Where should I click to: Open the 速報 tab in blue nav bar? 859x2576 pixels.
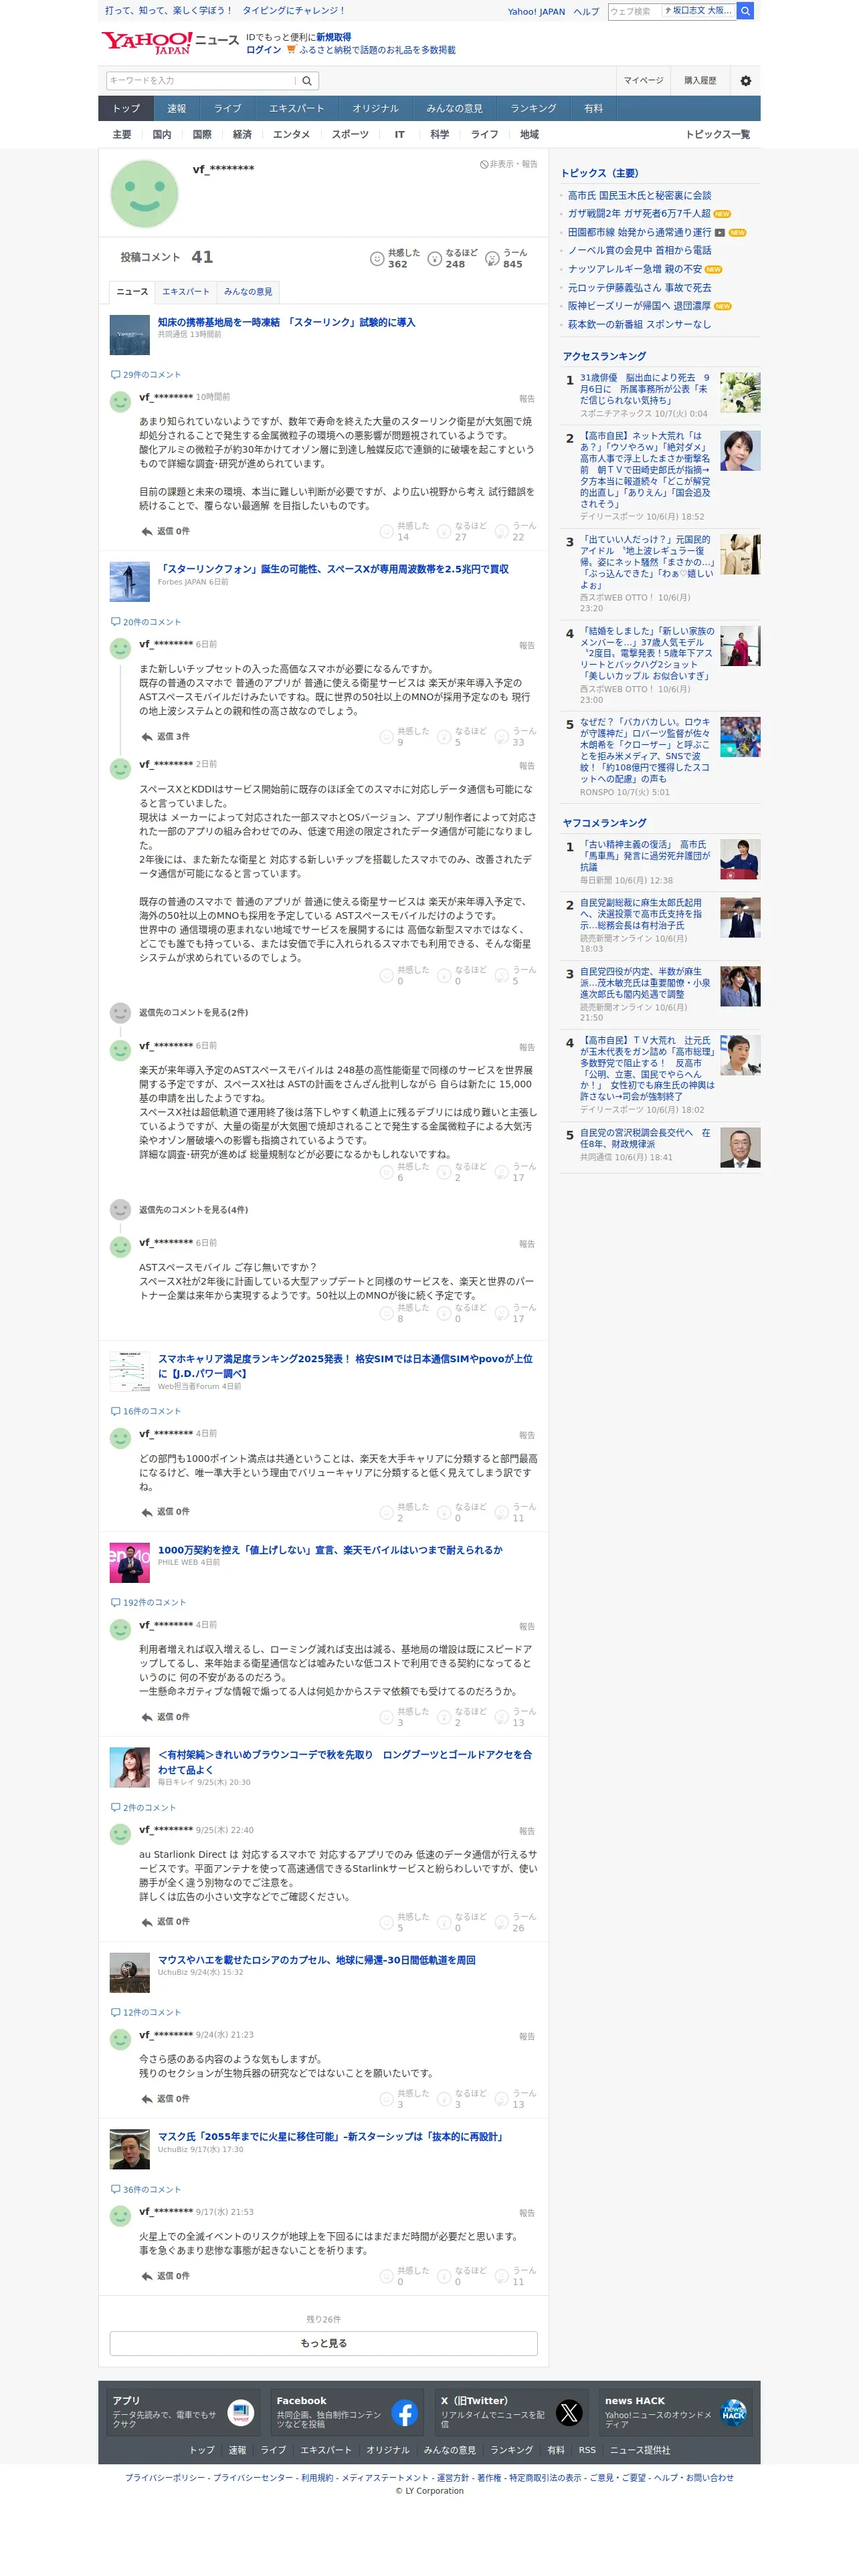click(176, 109)
